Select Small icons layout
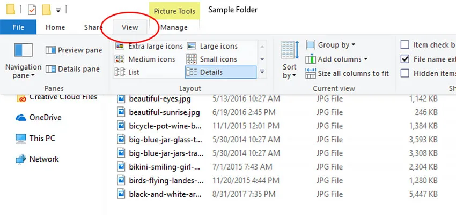Image resolution: width=456 pixels, height=215 pixels. point(212,59)
